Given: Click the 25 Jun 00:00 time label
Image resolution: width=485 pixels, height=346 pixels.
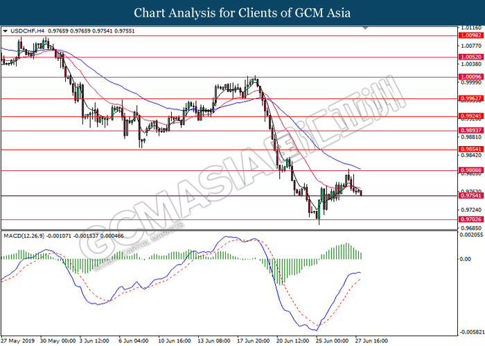Looking at the screenshot, I should coord(332,341).
